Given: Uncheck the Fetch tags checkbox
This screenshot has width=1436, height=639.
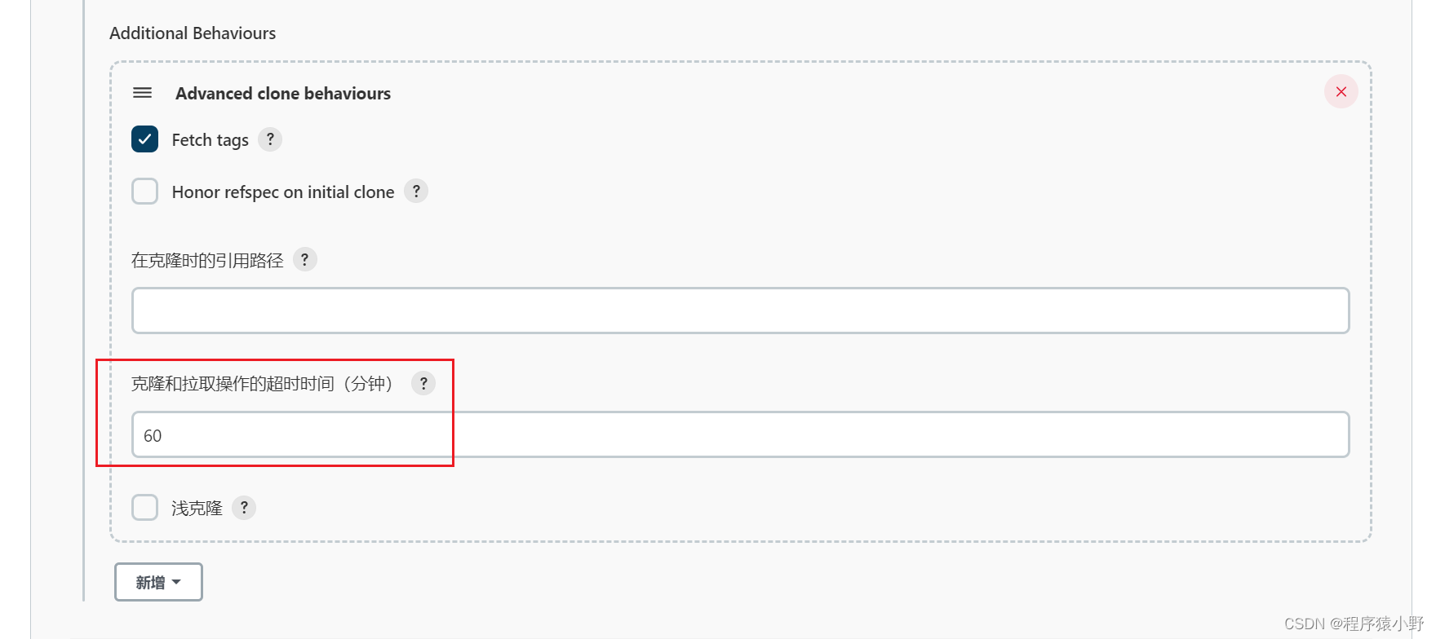Looking at the screenshot, I should pyautogui.click(x=145, y=139).
